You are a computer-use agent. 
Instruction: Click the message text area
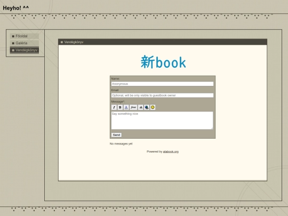click(x=162, y=121)
